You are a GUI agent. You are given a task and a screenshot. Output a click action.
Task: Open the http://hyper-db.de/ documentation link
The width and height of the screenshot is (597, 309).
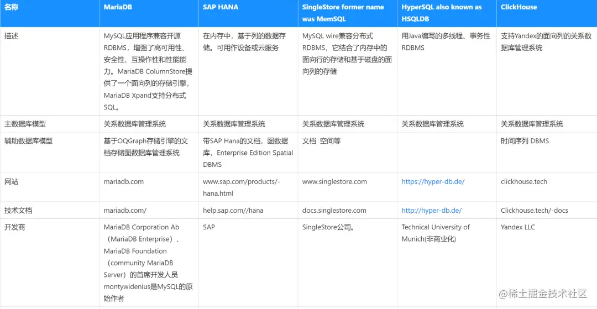pos(432,211)
